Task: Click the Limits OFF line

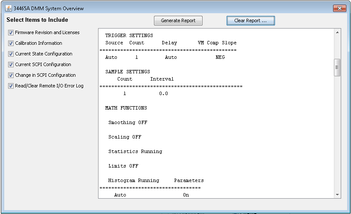Action: (x=123, y=166)
